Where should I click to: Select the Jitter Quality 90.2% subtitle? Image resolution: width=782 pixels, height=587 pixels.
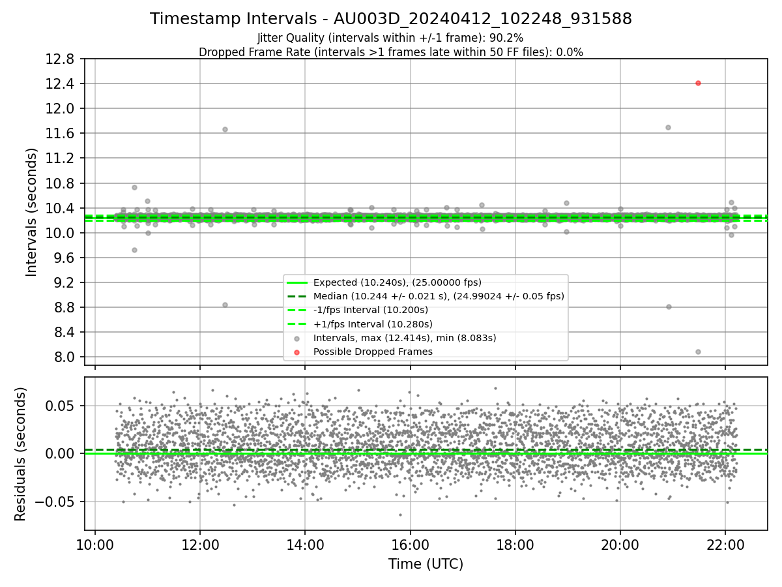(x=390, y=38)
